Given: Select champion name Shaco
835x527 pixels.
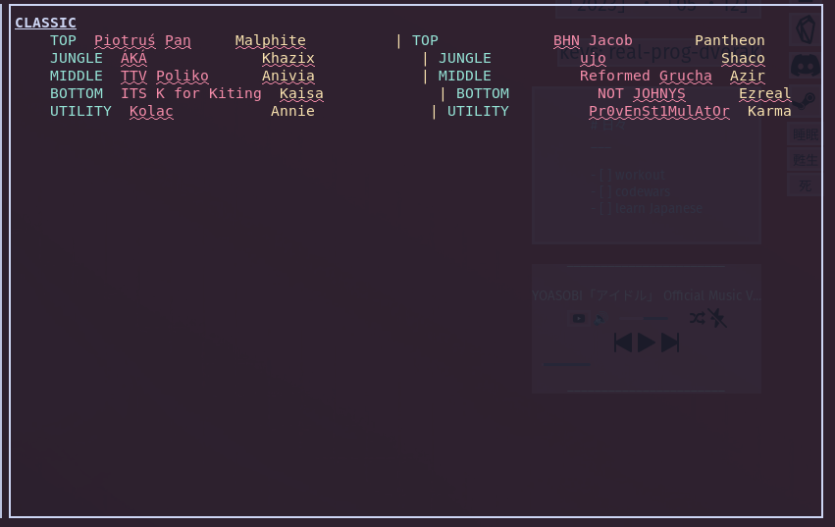Looking at the screenshot, I should click(743, 59).
